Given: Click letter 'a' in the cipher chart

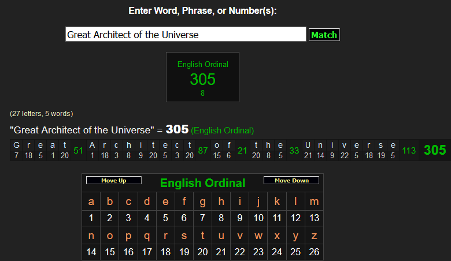Looking at the screenshot, I should pos(91,202).
